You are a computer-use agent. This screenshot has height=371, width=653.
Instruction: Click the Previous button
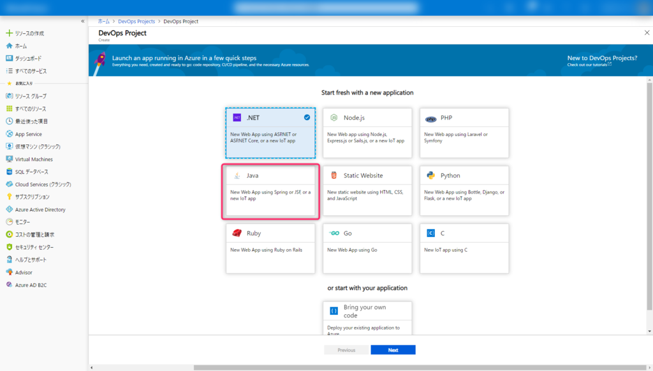[346, 350]
